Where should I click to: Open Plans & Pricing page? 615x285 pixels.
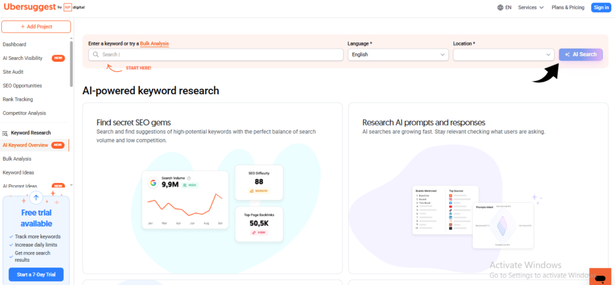pyautogui.click(x=568, y=7)
